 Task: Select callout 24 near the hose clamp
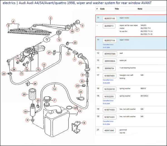(80, 92)
